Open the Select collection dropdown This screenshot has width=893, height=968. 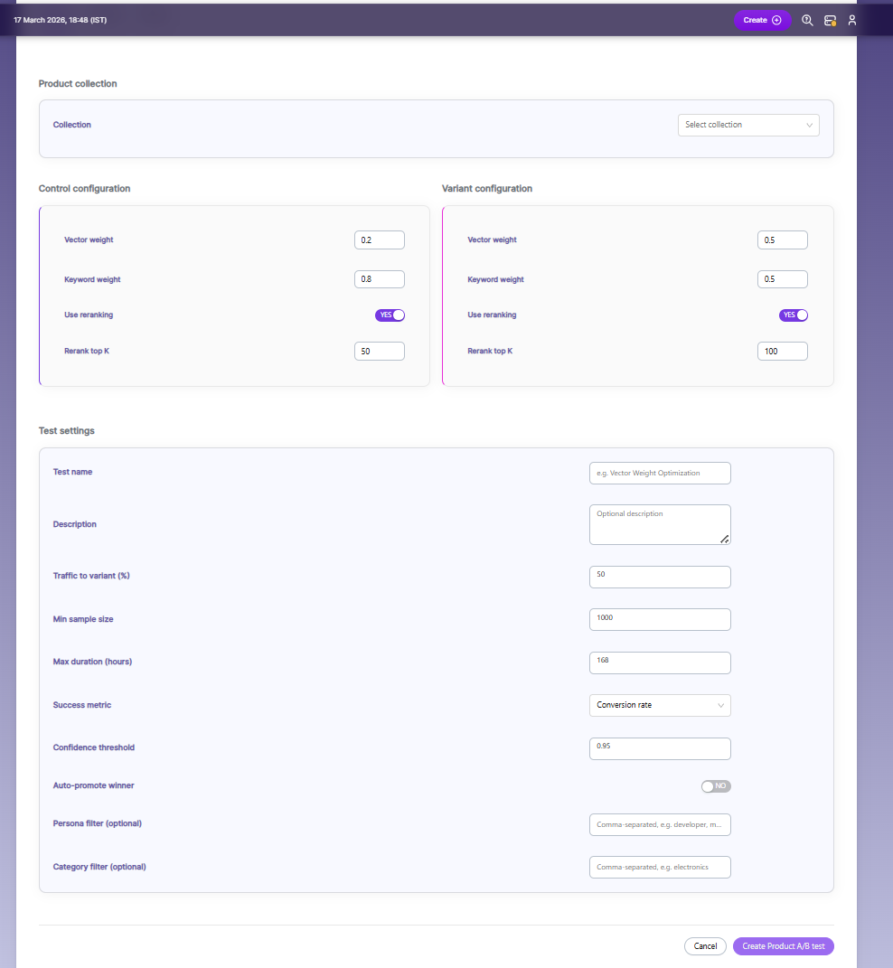click(747, 125)
